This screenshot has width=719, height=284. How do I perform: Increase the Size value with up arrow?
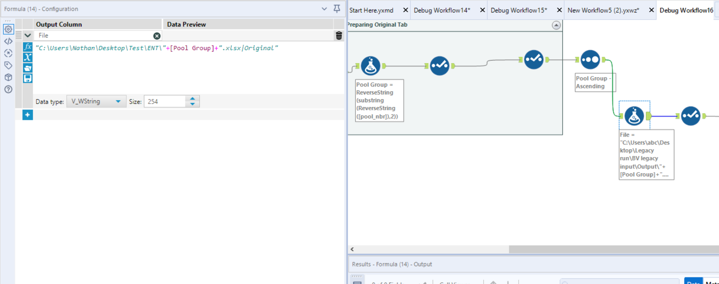click(x=193, y=99)
